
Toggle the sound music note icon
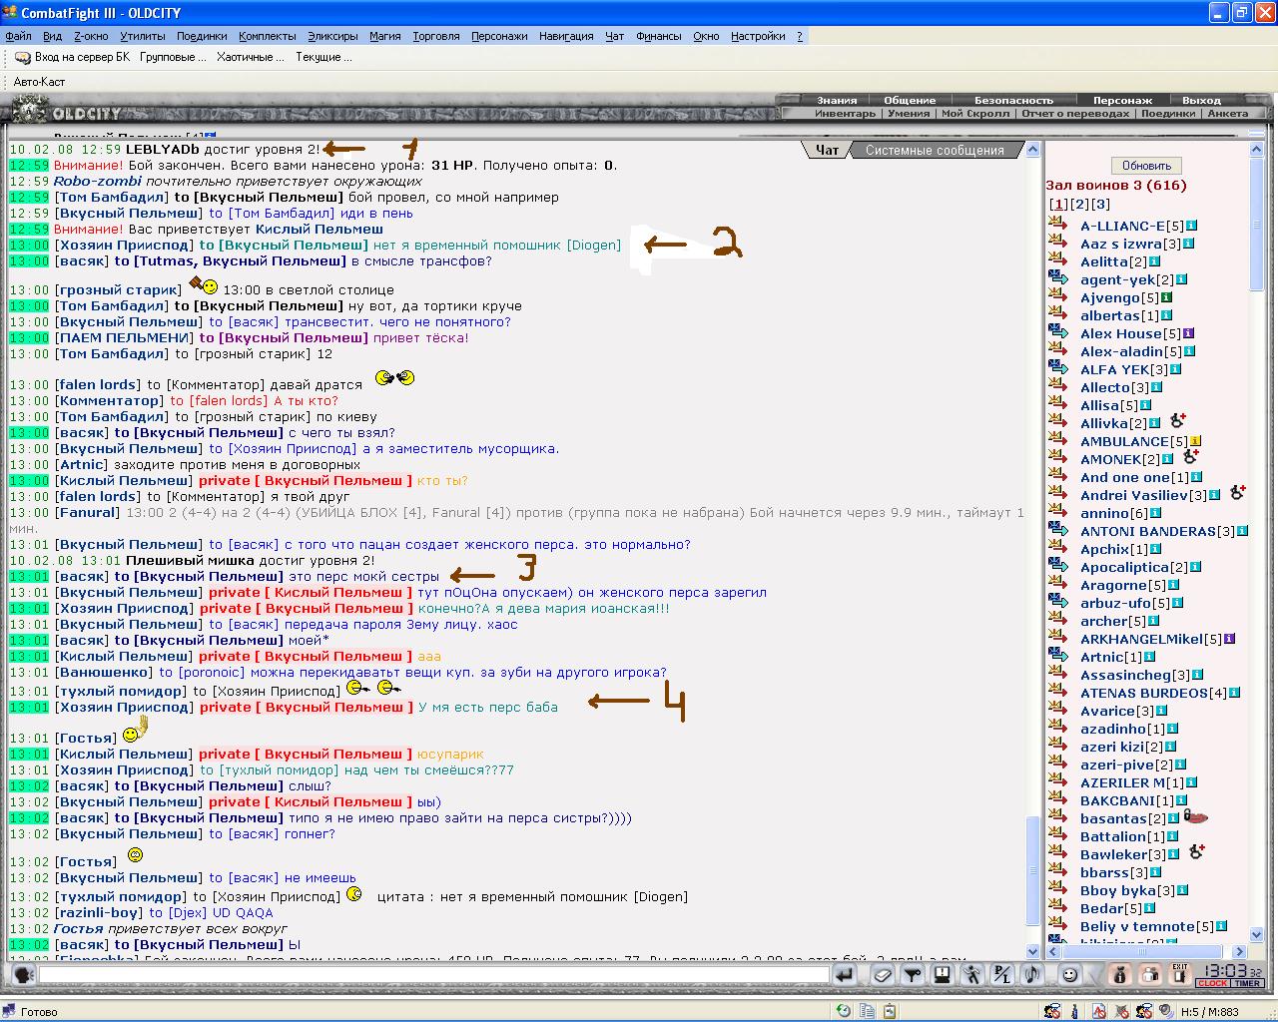point(1032,975)
